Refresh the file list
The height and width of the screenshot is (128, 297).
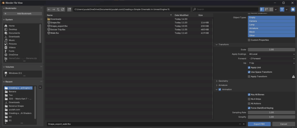tap(63, 10)
